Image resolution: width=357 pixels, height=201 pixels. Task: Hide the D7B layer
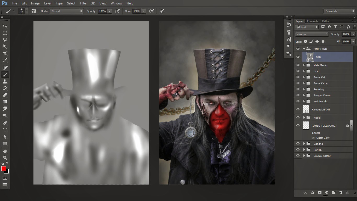tap(298, 57)
